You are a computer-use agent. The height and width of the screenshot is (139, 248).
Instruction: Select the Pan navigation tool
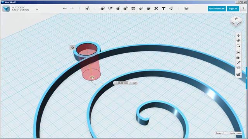239,36
